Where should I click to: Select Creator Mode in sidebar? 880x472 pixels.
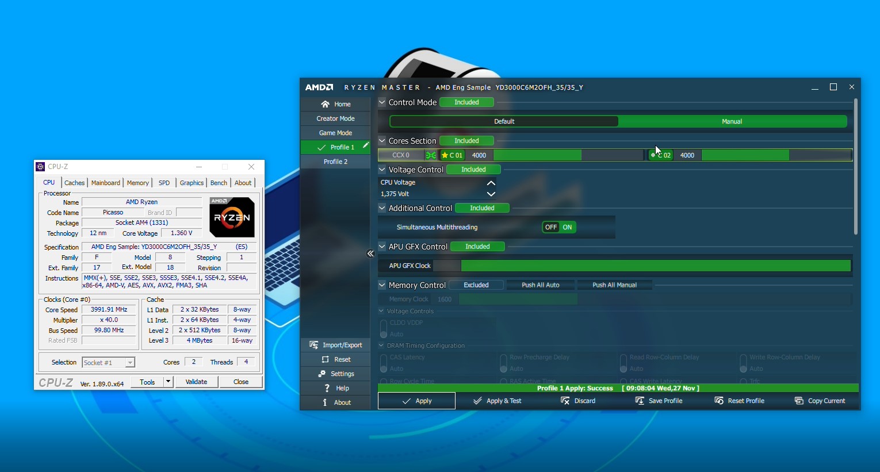pos(335,118)
